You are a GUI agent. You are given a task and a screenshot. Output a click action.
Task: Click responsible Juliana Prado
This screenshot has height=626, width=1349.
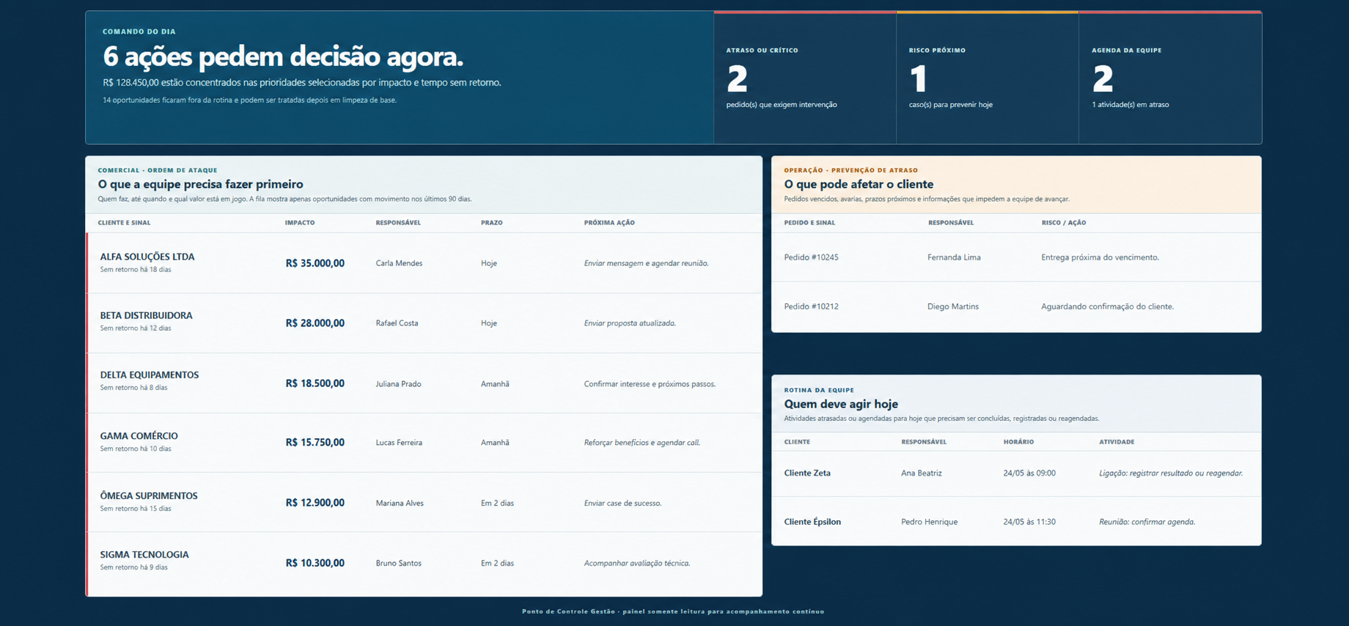pos(398,384)
